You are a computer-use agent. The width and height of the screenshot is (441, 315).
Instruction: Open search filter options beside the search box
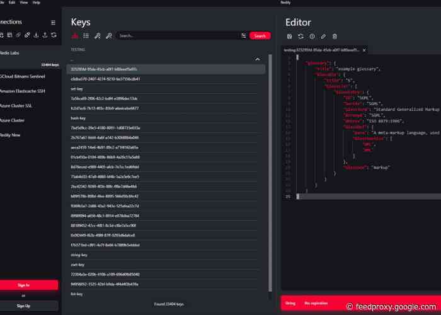point(244,36)
